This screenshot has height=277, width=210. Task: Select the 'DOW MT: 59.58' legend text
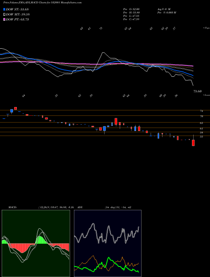click(x=17, y=15)
